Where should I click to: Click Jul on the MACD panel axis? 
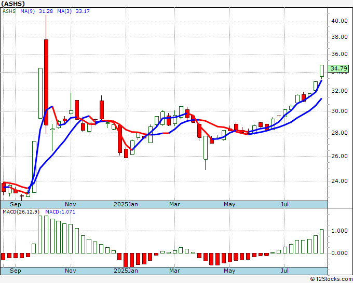click(284, 271)
